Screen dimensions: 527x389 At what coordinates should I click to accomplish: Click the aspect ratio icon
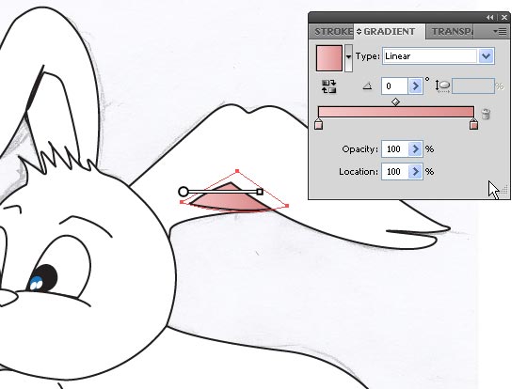click(442, 86)
